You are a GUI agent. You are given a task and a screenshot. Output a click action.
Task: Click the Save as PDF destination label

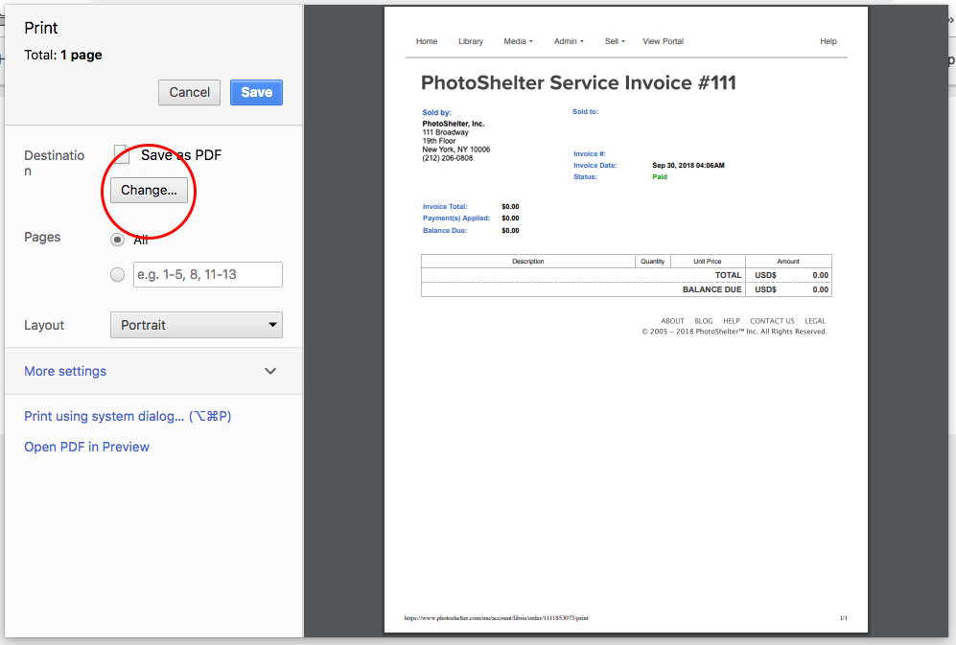click(181, 155)
